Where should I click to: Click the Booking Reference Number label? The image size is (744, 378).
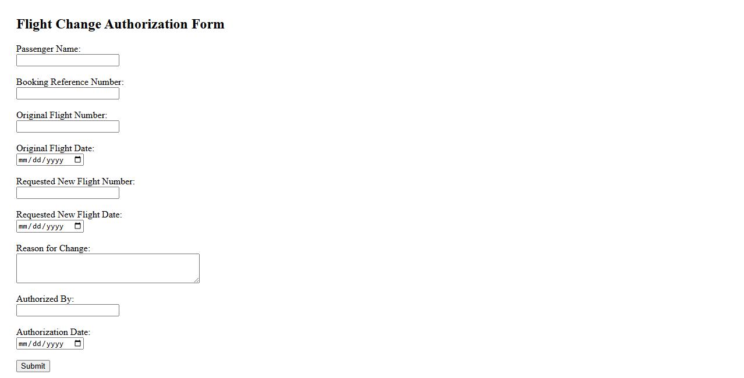(70, 82)
